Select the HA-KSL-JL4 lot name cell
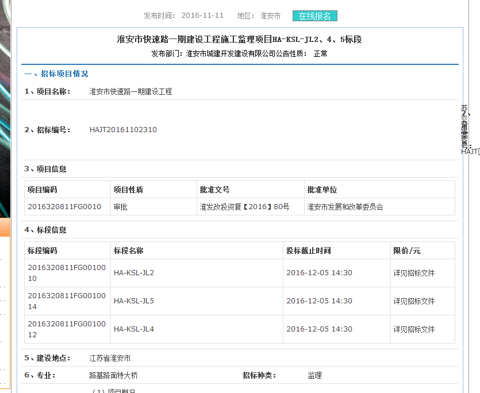 pos(134,329)
